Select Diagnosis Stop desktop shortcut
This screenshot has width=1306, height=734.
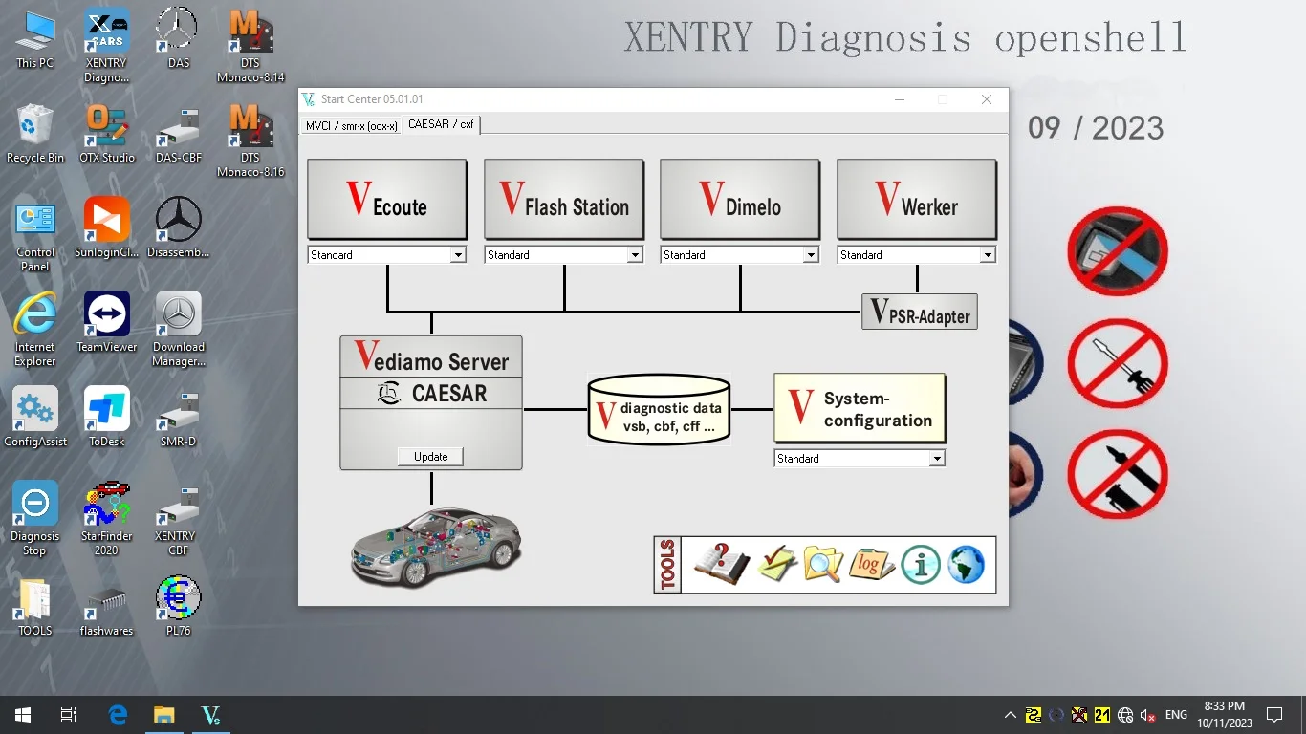tap(35, 518)
